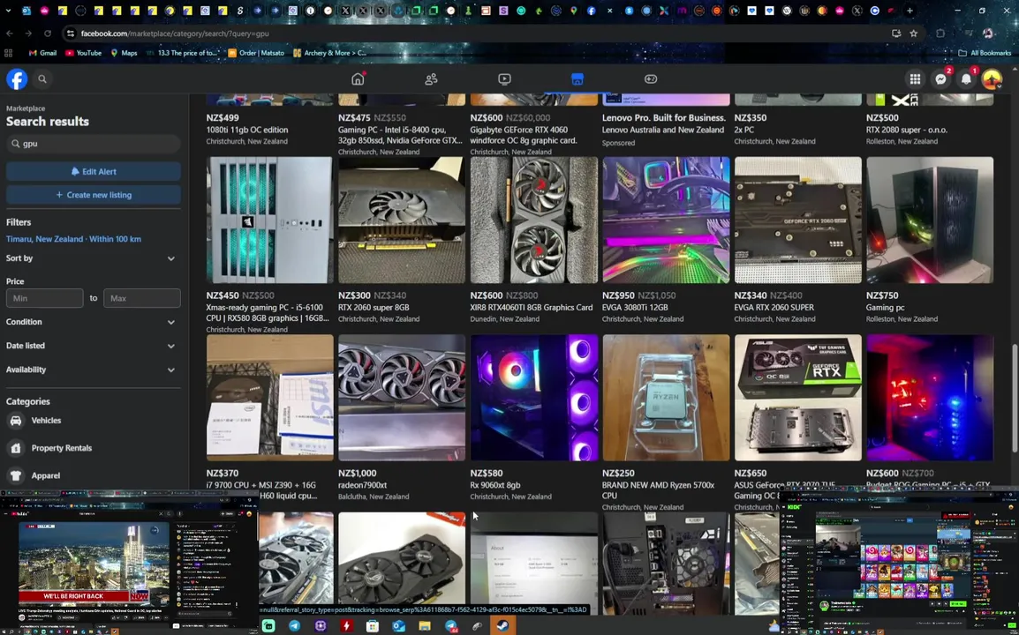
Task: Open the Facebook menu grid icon
Action: click(915, 79)
